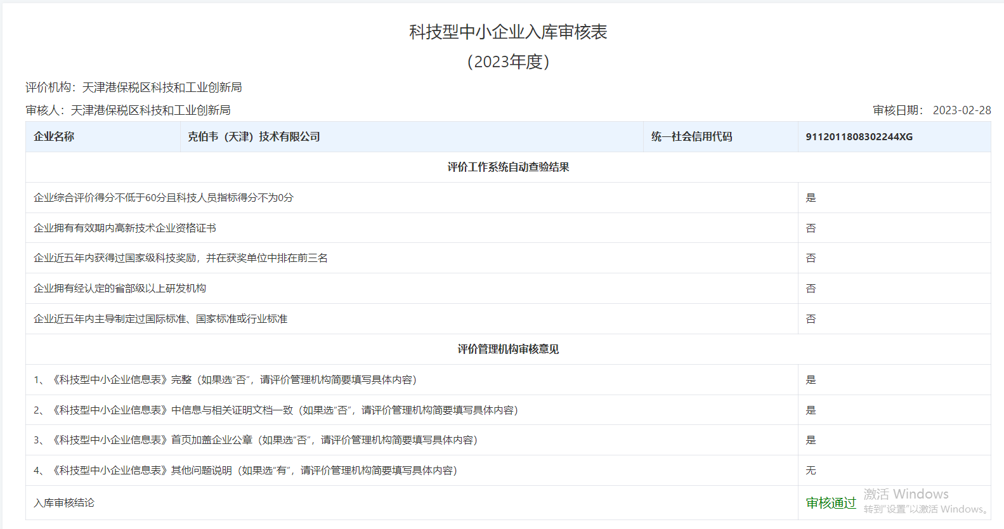Screen dimensions: 1004x529
Task: Click the green 审核通过 conclusion text
Action: click(x=830, y=503)
